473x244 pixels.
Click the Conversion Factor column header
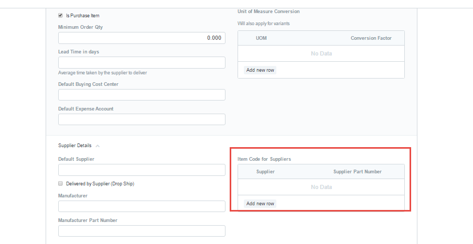(x=371, y=38)
